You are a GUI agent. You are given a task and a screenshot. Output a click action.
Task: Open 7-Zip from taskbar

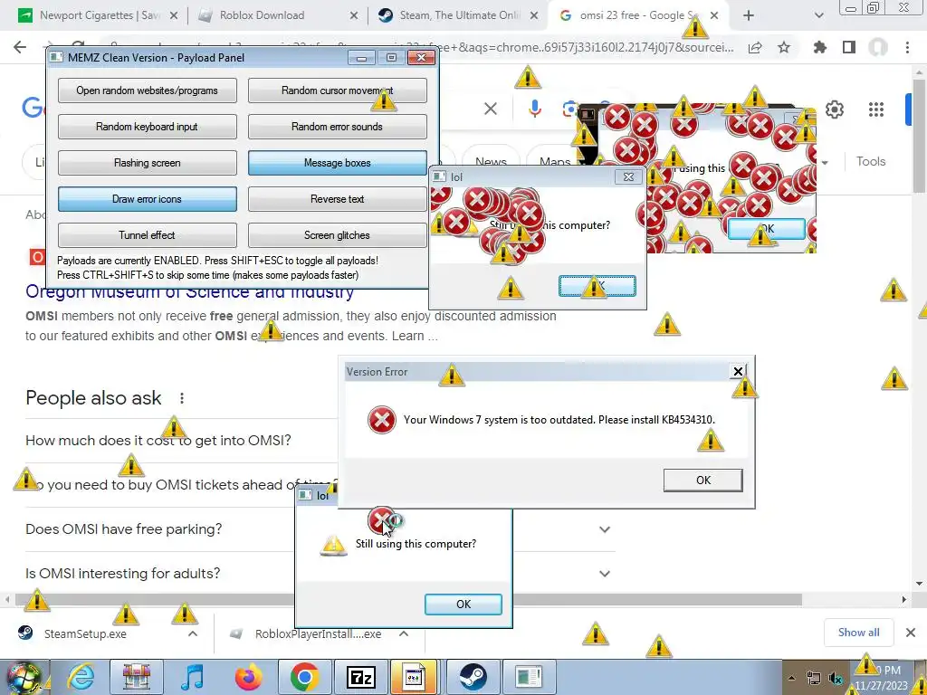pyautogui.click(x=360, y=677)
